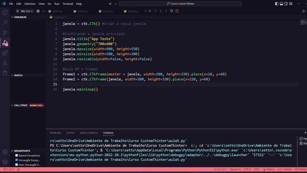Start debugging with the green play icon
Viewport: 307px width, 173px height.
pos(17,11)
